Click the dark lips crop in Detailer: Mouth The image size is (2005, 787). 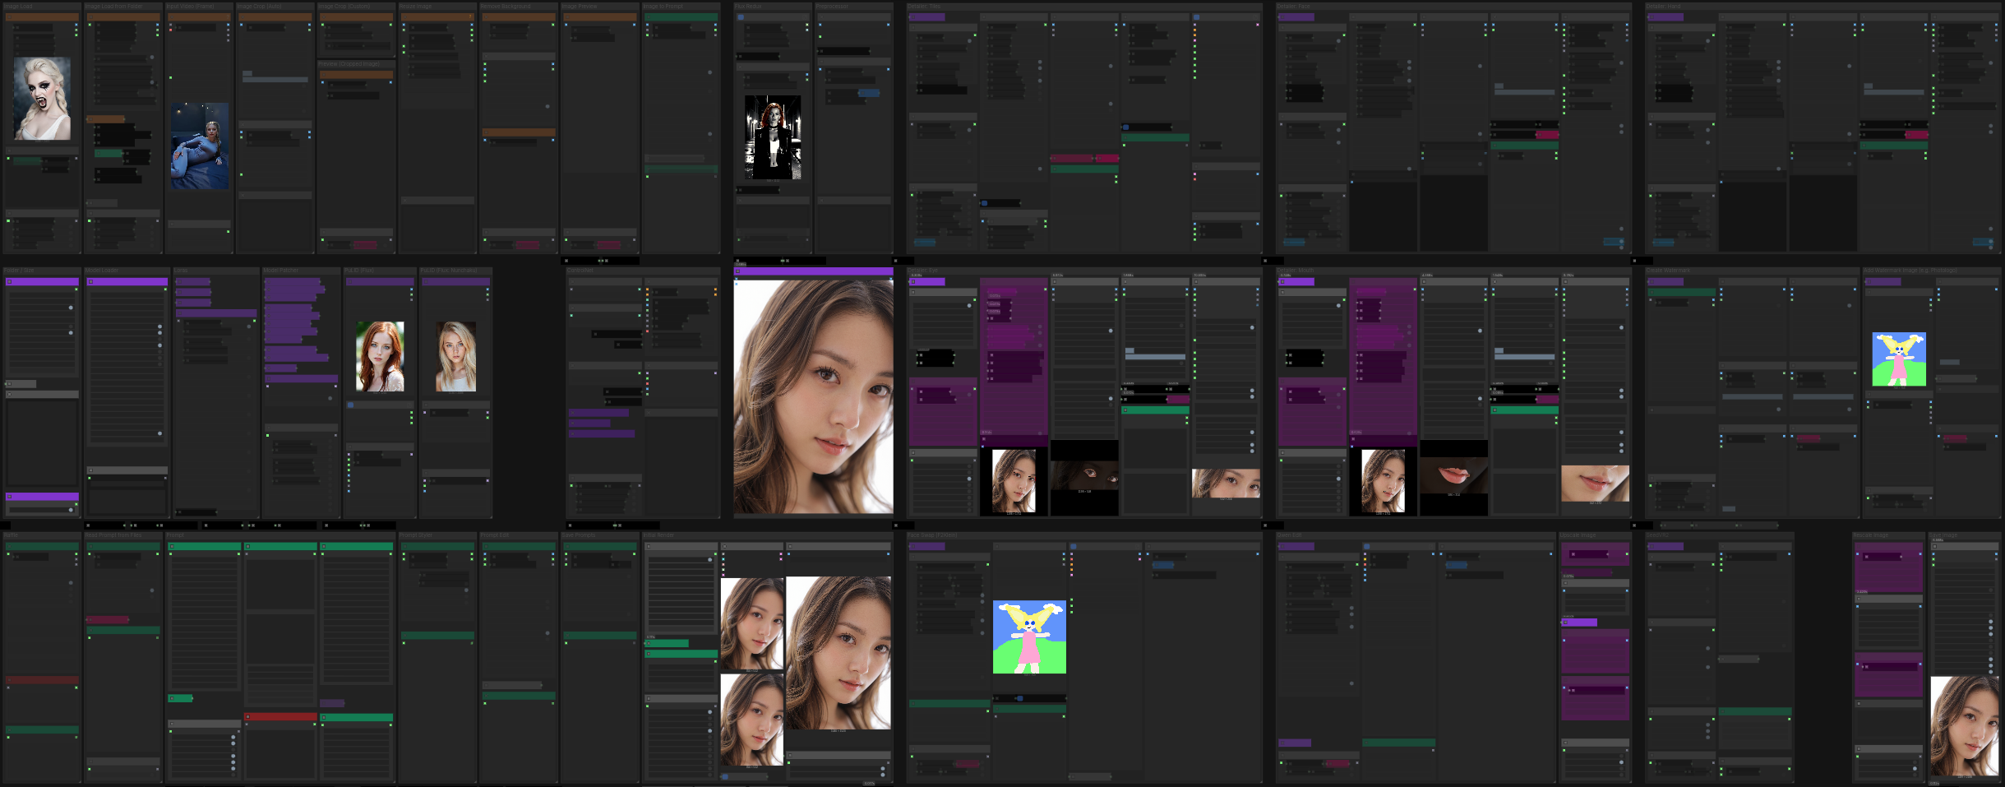(1453, 475)
